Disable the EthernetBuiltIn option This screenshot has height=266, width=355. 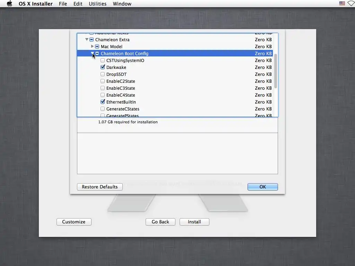pos(103,102)
